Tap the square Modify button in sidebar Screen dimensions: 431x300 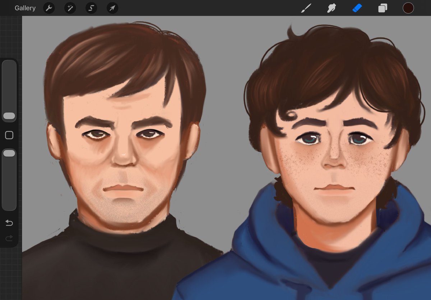click(9, 135)
